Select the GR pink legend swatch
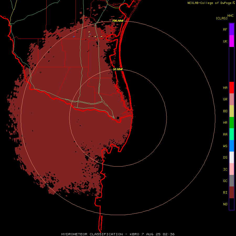 [x=232, y=99]
